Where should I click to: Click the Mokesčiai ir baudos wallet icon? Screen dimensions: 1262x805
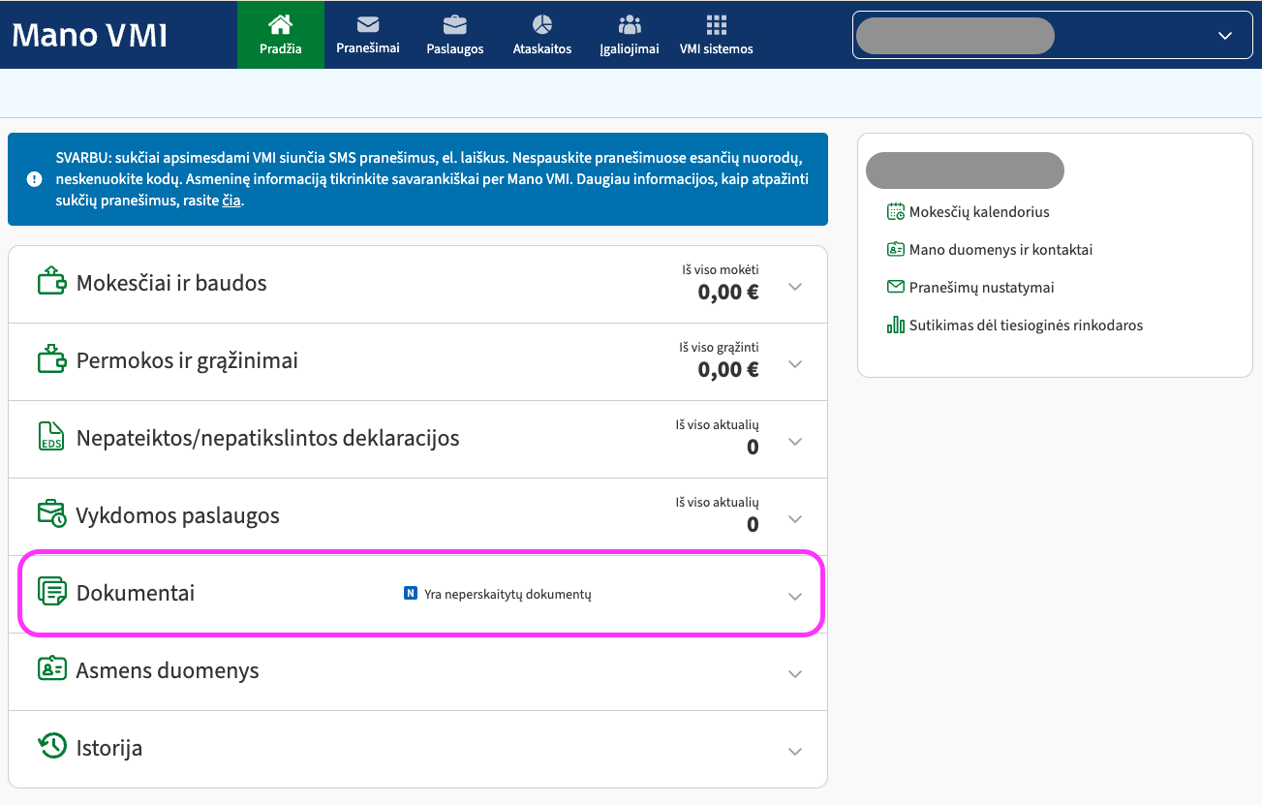[x=51, y=282]
